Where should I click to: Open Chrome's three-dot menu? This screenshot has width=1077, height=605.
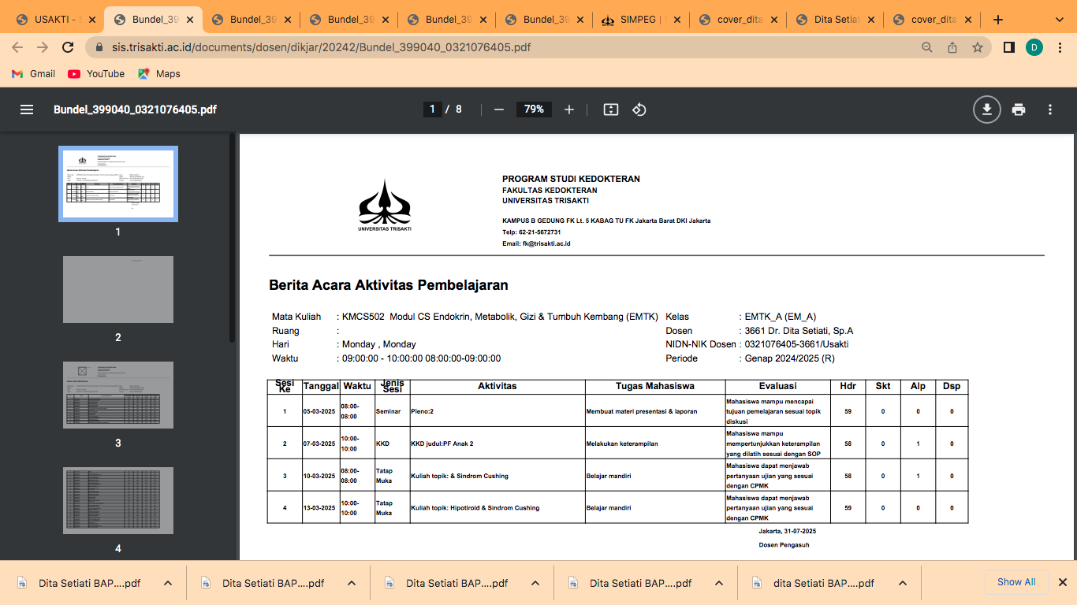point(1060,47)
